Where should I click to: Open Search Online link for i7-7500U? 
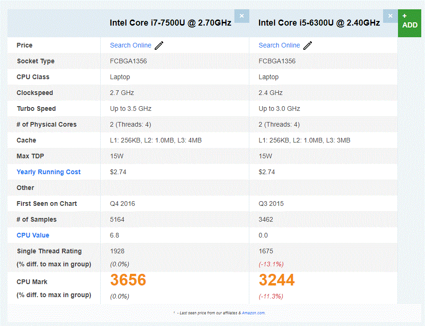(130, 45)
